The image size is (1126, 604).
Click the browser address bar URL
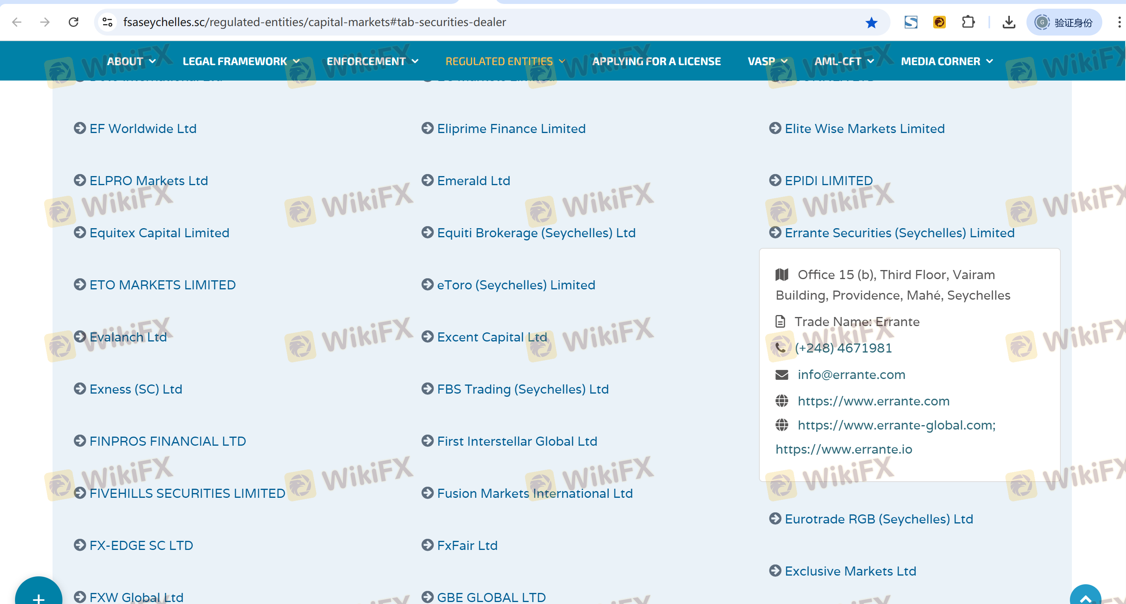click(x=314, y=22)
